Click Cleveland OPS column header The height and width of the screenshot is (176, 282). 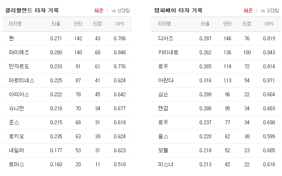click(120, 24)
